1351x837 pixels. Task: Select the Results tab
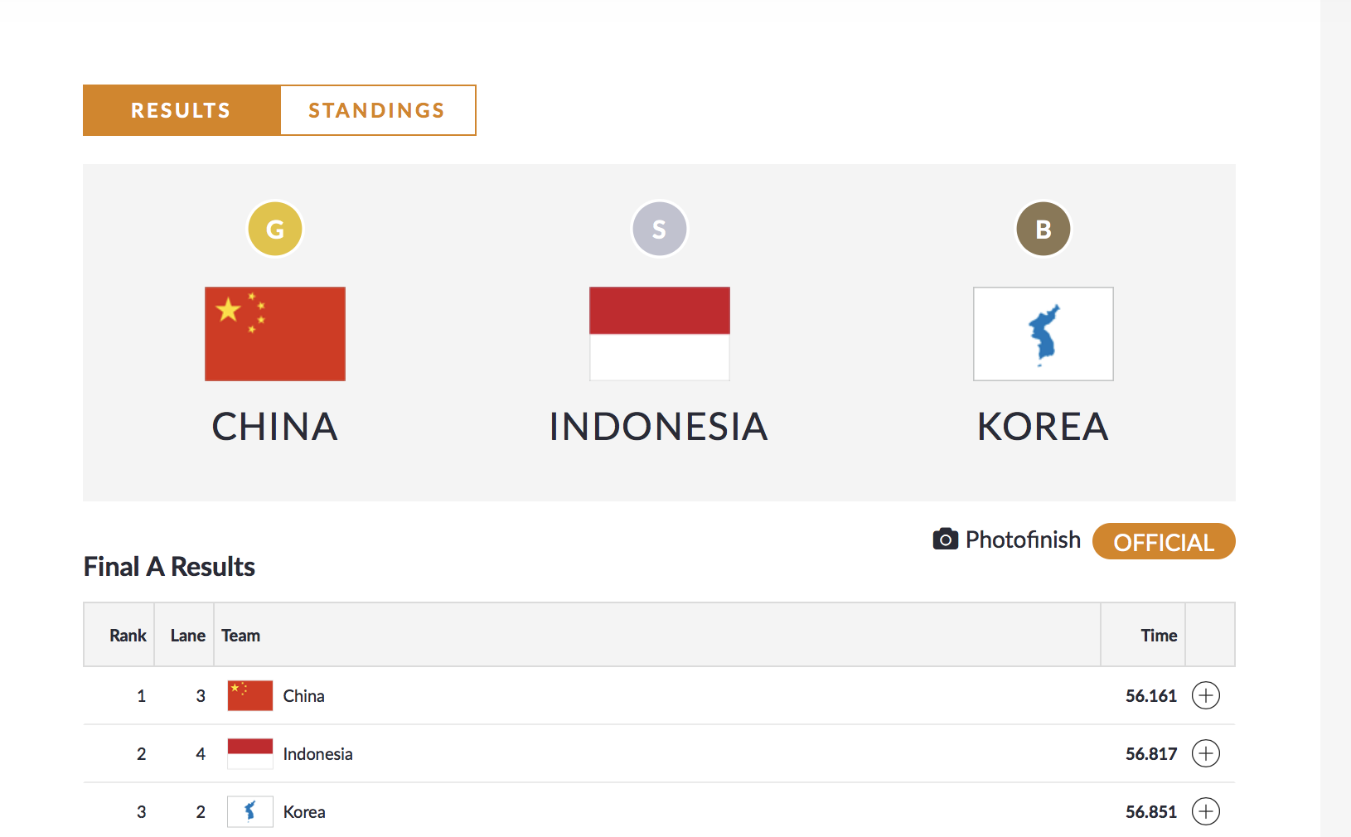[181, 110]
